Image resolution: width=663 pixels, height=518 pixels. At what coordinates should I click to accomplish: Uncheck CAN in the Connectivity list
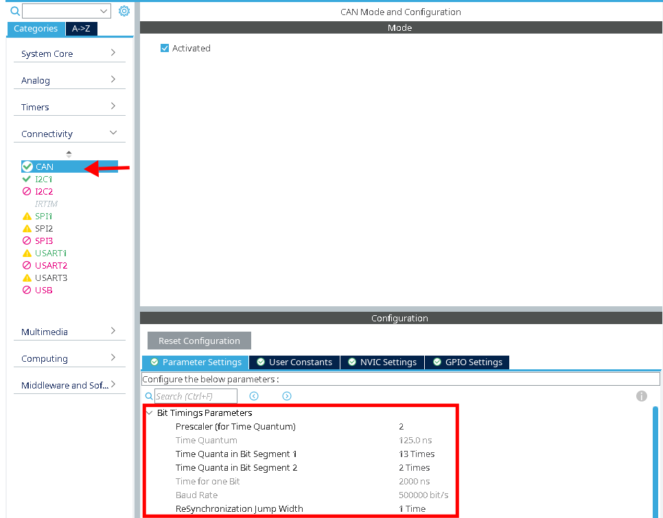point(26,166)
